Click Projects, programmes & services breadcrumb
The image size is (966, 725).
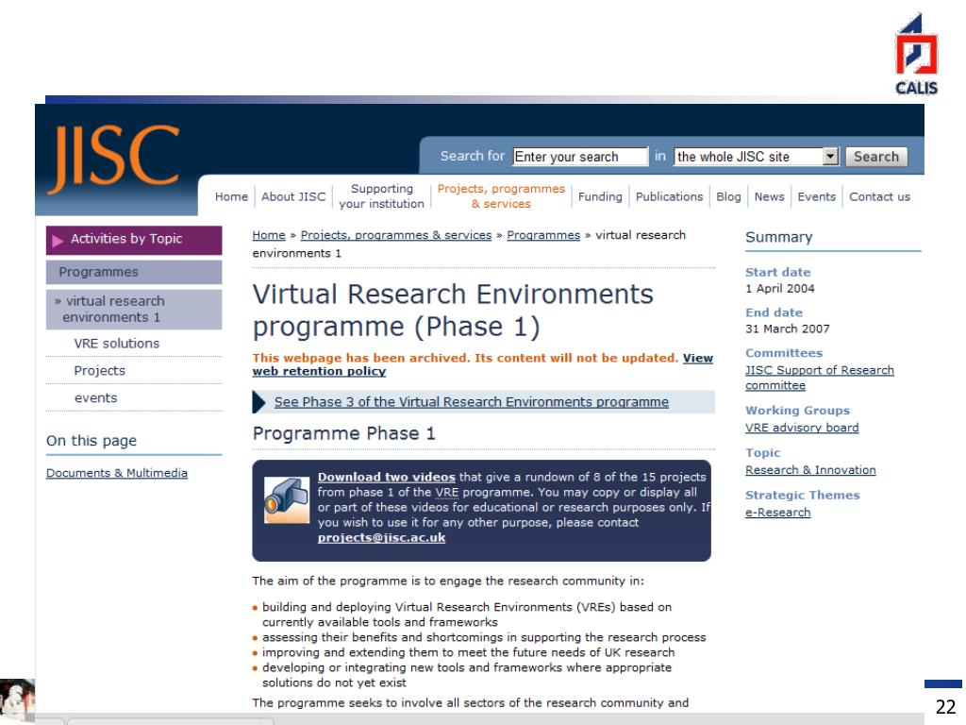click(396, 235)
